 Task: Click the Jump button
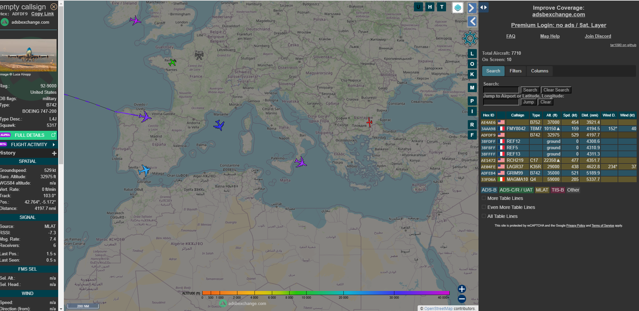[x=528, y=102]
